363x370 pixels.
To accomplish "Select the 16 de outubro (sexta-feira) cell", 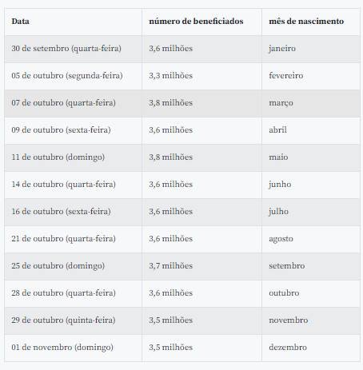I will click(x=74, y=212).
